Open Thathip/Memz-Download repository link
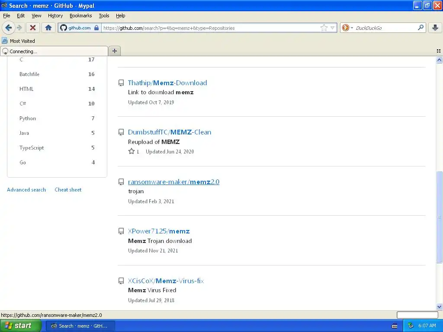The image size is (443, 332). pyautogui.click(x=167, y=83)
